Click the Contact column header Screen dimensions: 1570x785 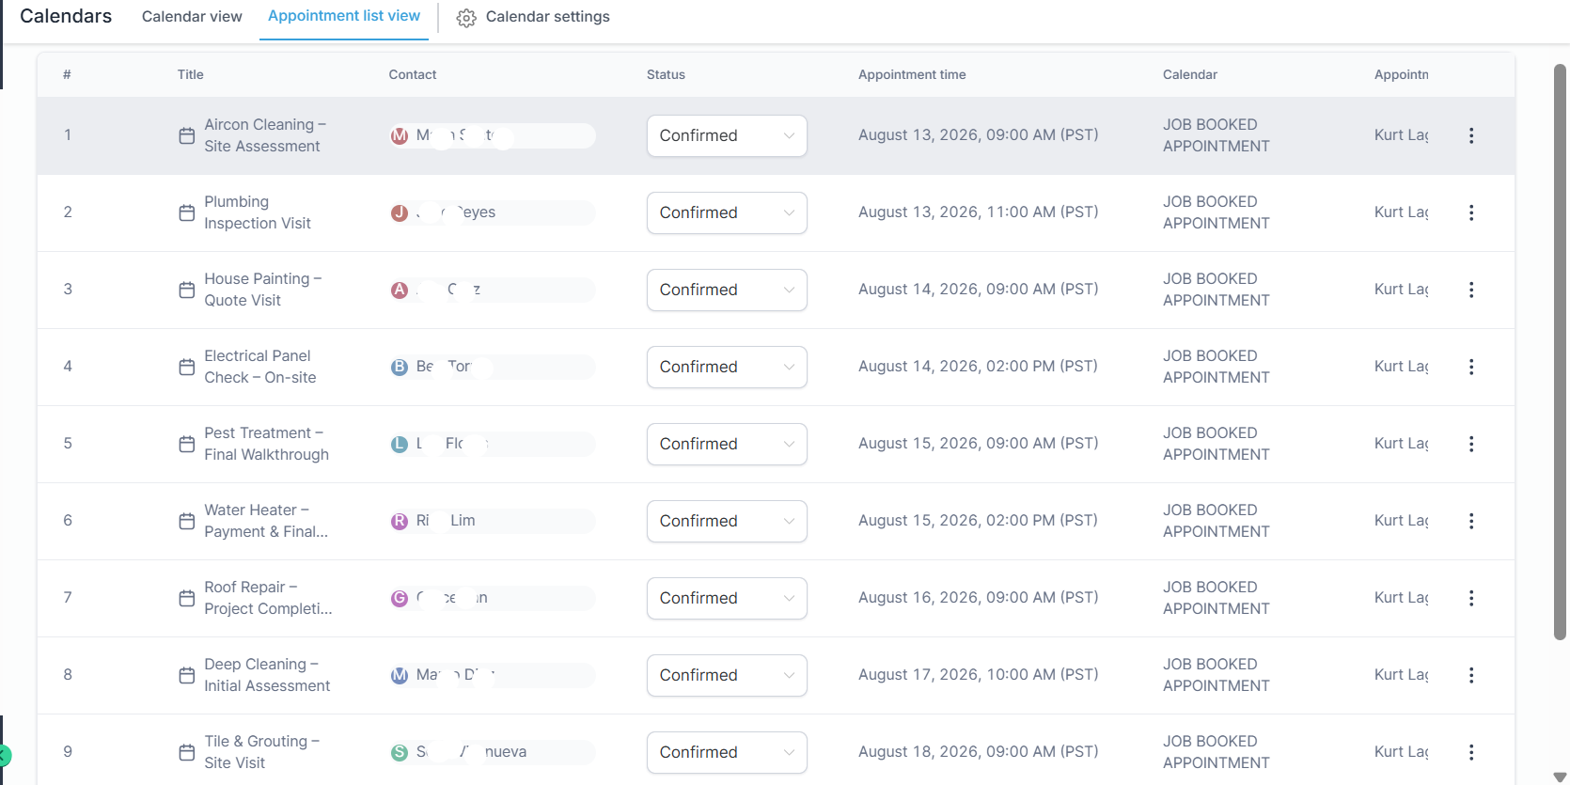413,74
